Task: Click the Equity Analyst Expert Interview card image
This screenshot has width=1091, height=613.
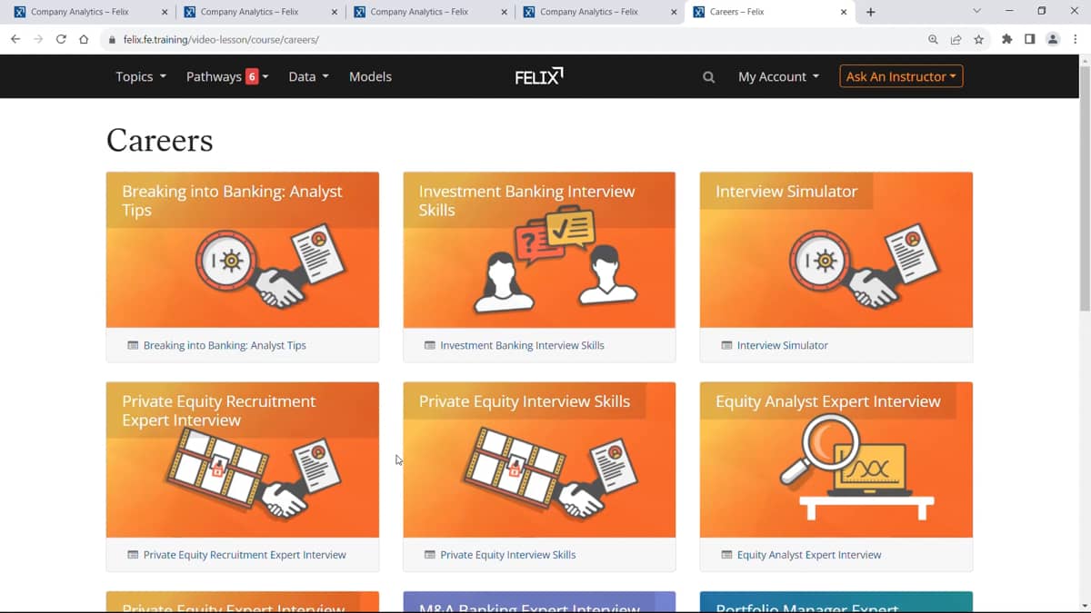Action: click(x=836, y=460)
